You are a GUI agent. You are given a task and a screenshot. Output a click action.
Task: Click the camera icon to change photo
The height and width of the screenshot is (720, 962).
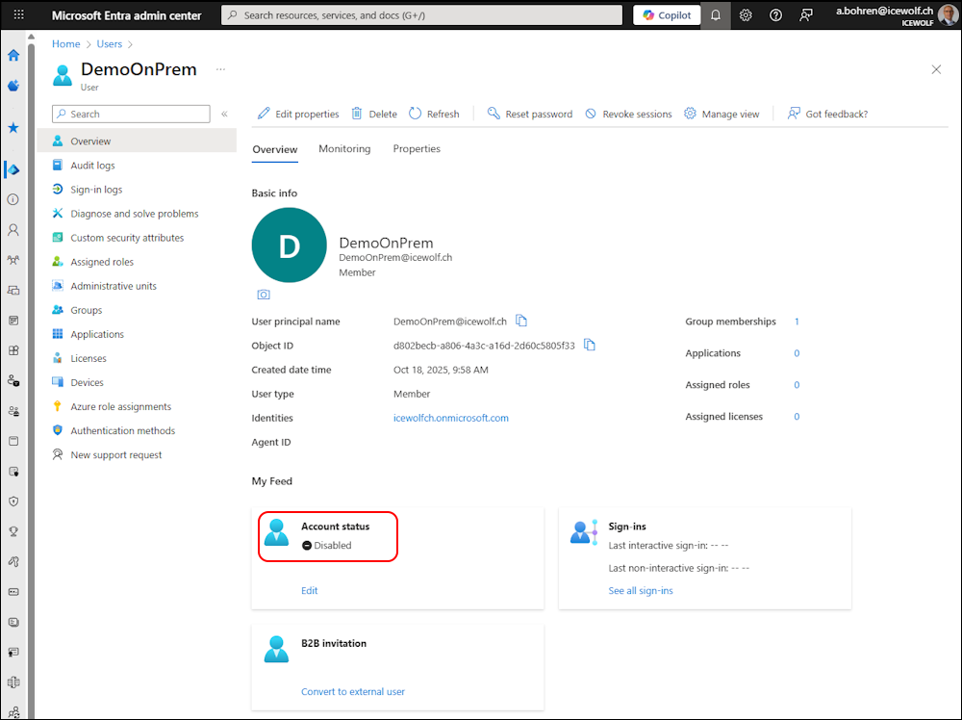tap(264, 295)
